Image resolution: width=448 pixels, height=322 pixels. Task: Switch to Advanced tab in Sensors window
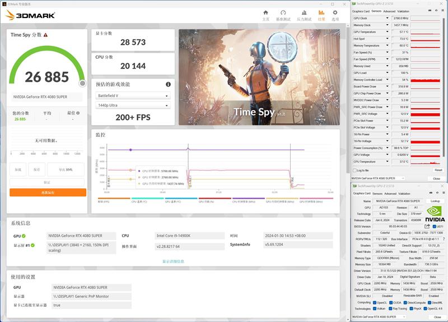tap(389, 11)
